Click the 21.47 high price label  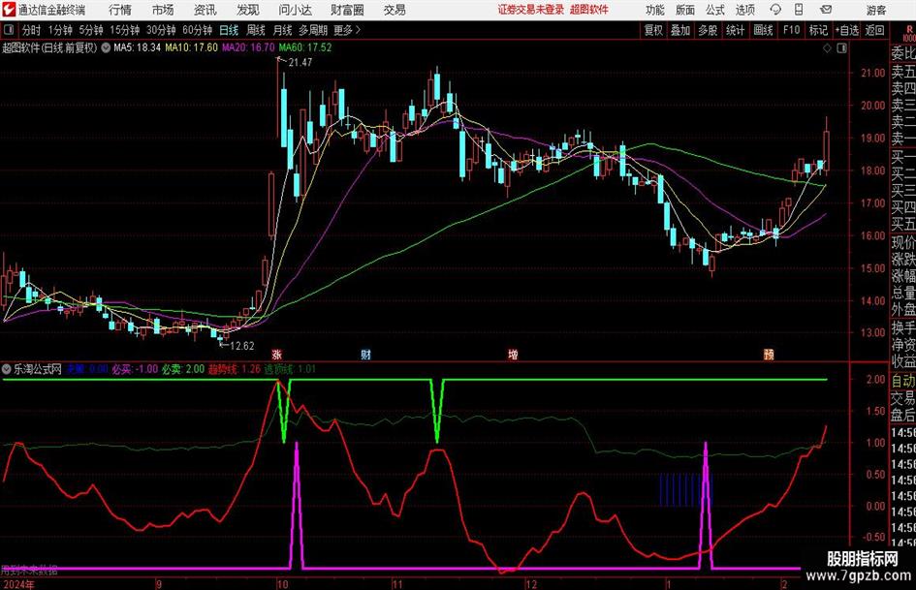tap(300, 63)
